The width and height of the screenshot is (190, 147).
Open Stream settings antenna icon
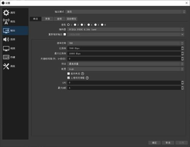click(6, 21)
